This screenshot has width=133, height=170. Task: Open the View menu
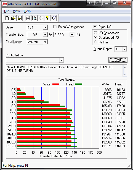[x=16, y=11]
